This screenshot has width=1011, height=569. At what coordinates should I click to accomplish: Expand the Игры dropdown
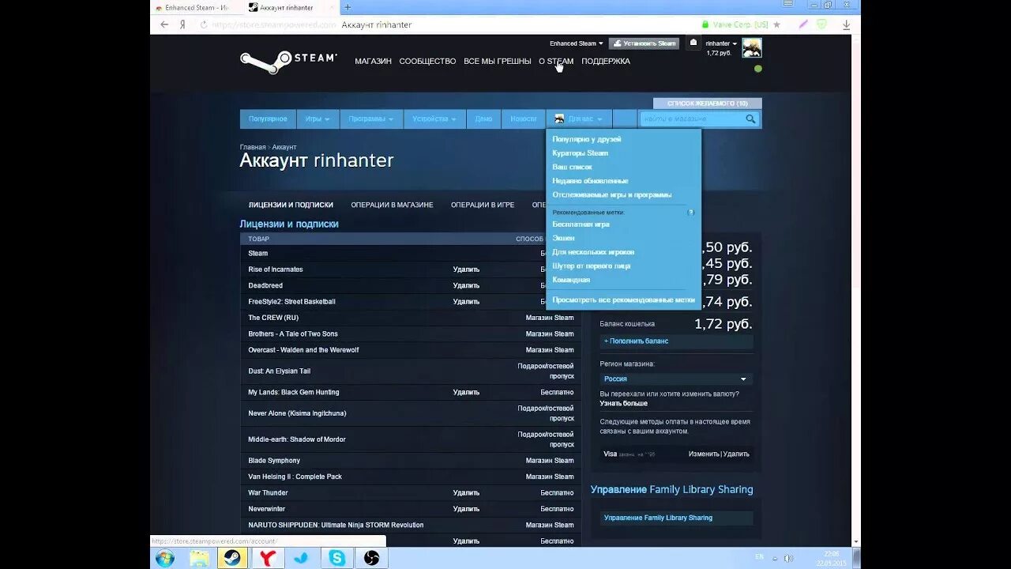(318, 119)
